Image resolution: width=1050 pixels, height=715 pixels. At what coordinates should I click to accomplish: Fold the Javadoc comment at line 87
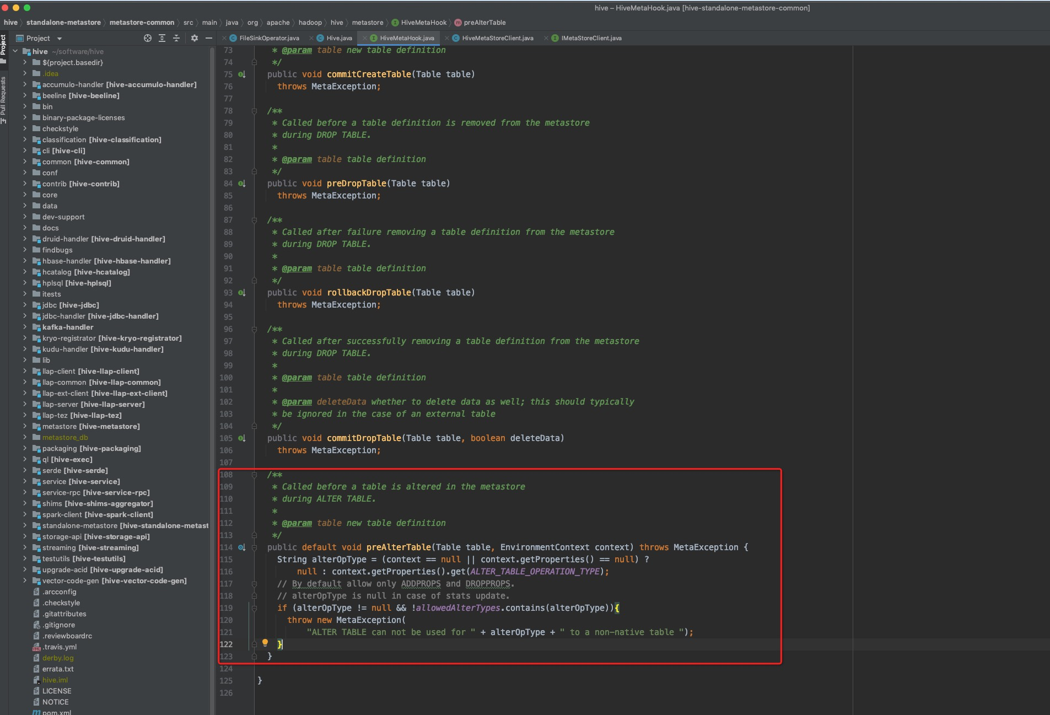point(254,220)
